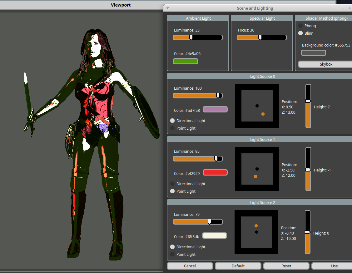This screenshot has height=273, width=352.
Task: Set Light Source 2 to Point Light
Action: 172,254
